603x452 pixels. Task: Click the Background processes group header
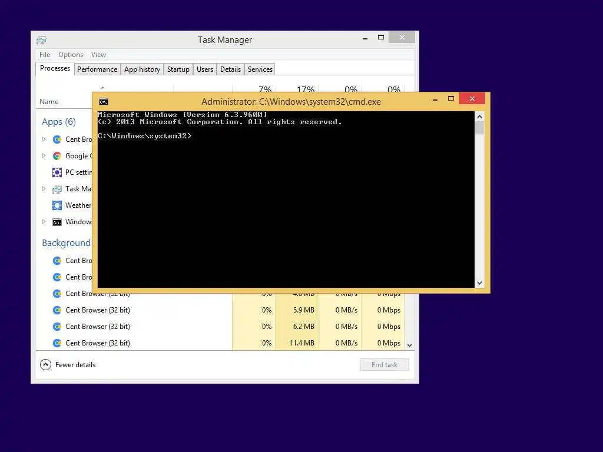tap(66, 243)
